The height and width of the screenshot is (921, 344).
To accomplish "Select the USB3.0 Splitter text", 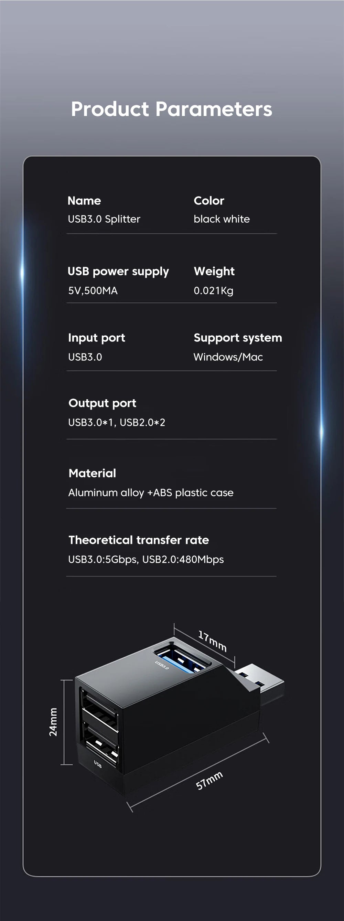I will click(104, 219).
